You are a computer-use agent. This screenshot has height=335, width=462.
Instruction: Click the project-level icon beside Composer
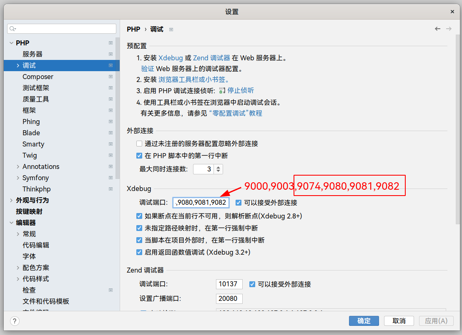coord(110,77)
